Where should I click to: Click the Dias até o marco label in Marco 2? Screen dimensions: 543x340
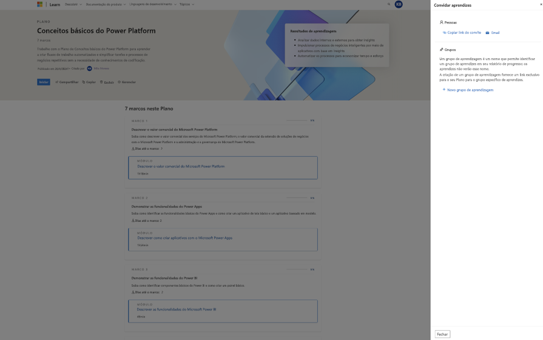(x=147, y=221)
